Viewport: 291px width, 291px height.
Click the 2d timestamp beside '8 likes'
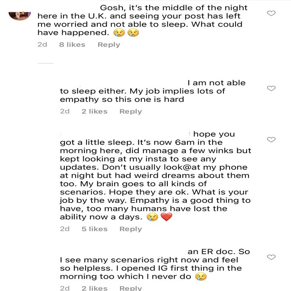42,44
